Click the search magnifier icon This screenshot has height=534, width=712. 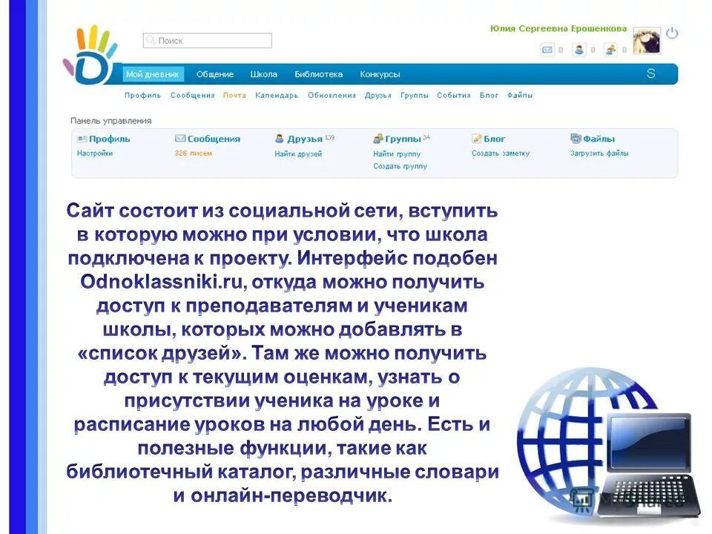(x=151, y=41)
